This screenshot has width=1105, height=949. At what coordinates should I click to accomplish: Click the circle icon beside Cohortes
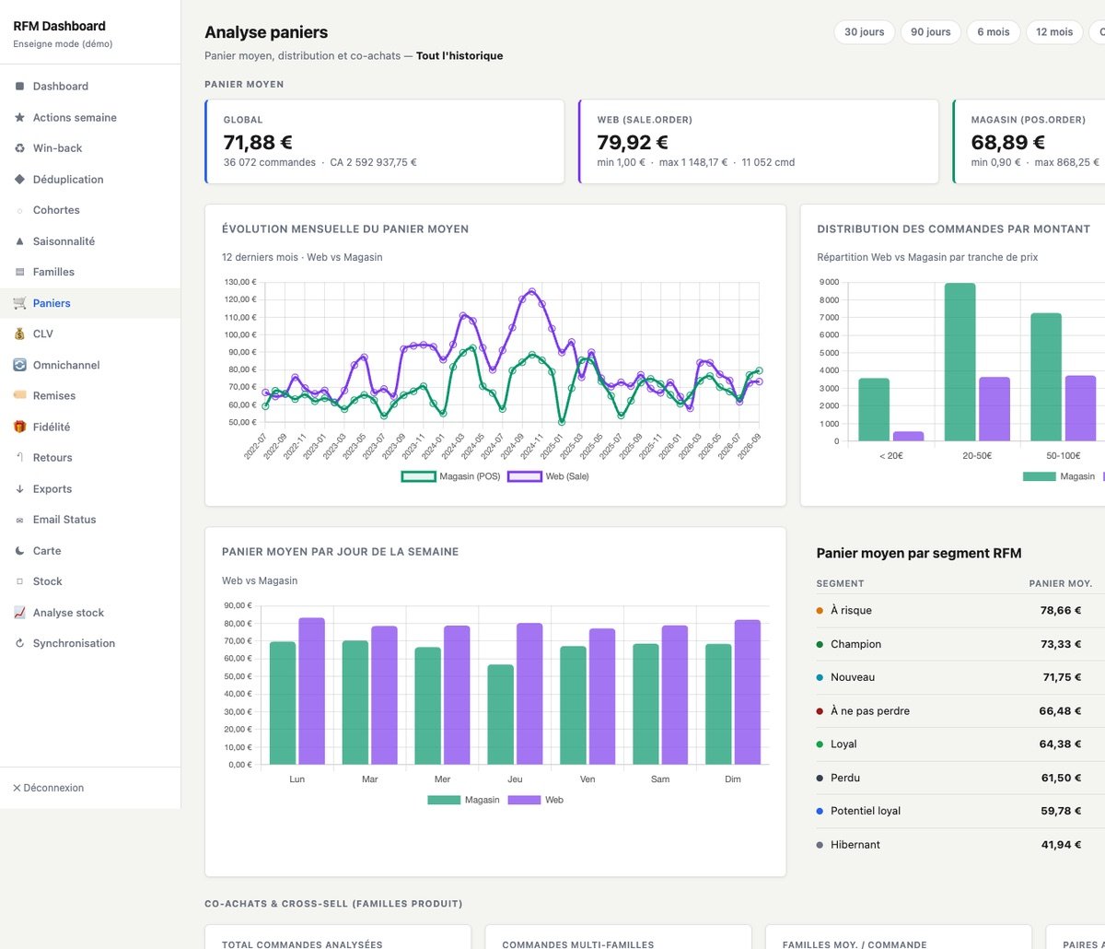(x=19, y=210)
